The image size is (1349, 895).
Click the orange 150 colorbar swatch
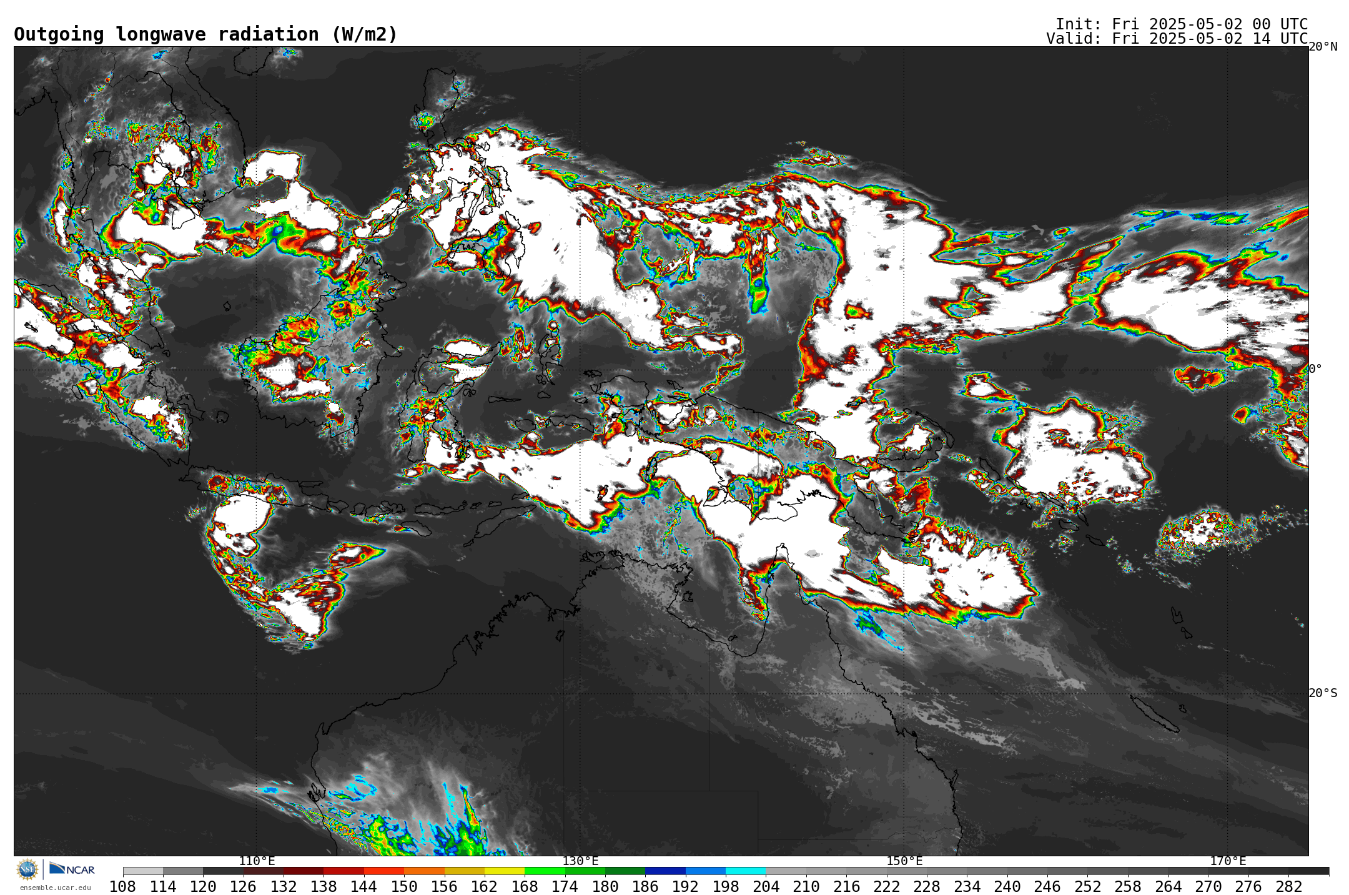click(x=424, y=871)
